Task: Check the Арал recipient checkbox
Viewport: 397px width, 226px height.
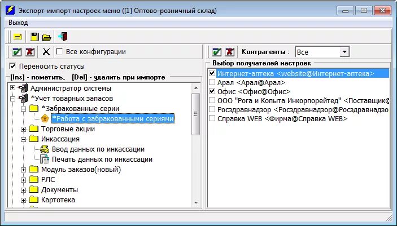Action: (x=212, y=82)
